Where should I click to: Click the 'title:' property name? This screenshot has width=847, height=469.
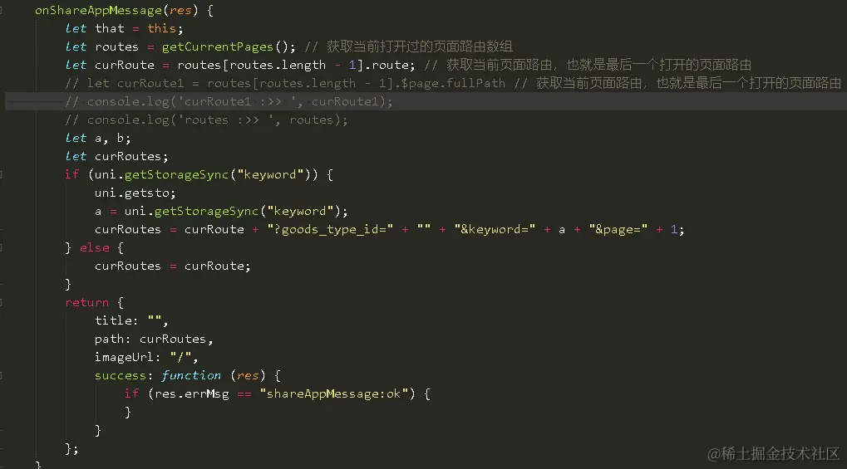pyautogui.click(x=116, y=320)
